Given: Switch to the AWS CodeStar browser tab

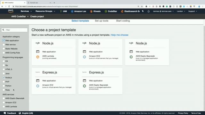Looking at the screenshot, I should 13,3.
